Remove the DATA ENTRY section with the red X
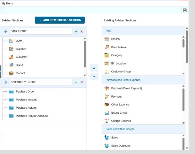The width and height of the screenshot is (195, 154). (x=82, y=31)
